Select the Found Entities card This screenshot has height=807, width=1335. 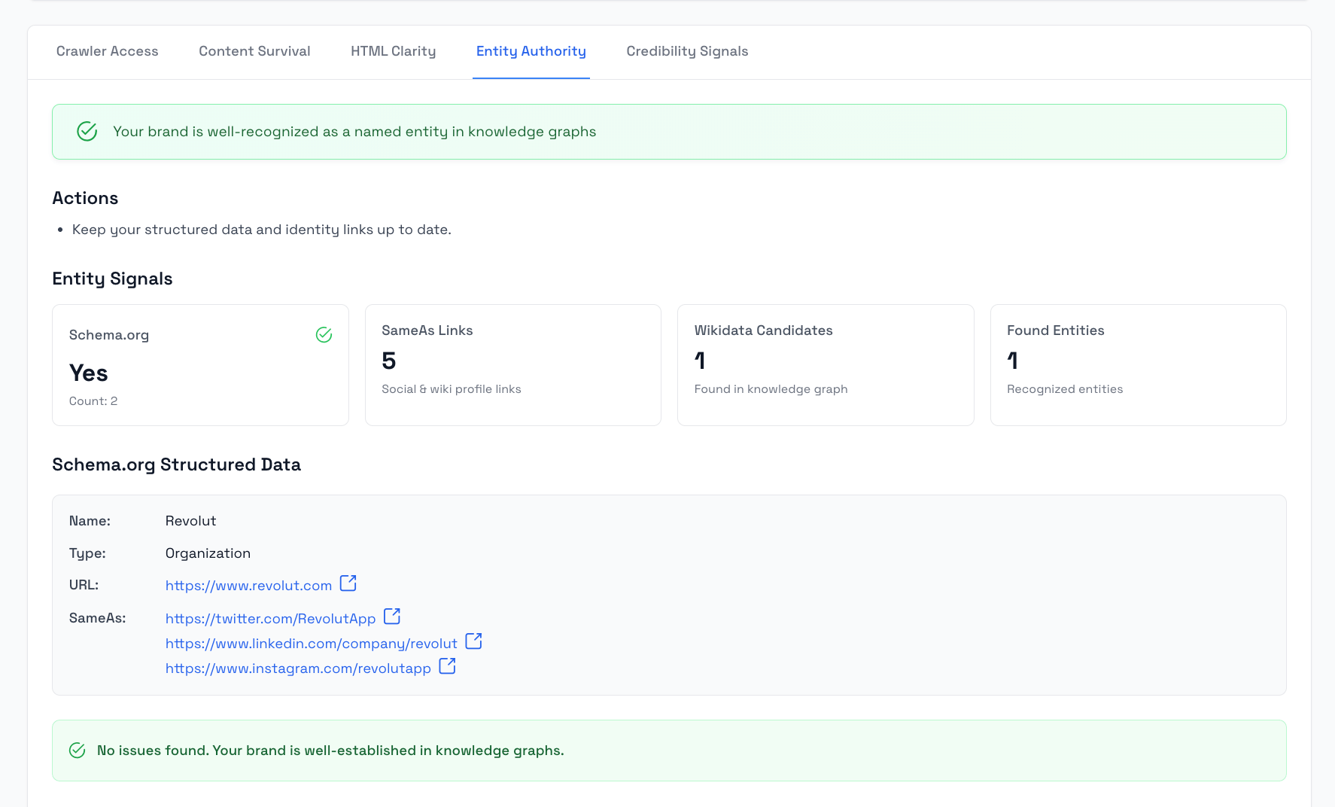pos(1138,365)
